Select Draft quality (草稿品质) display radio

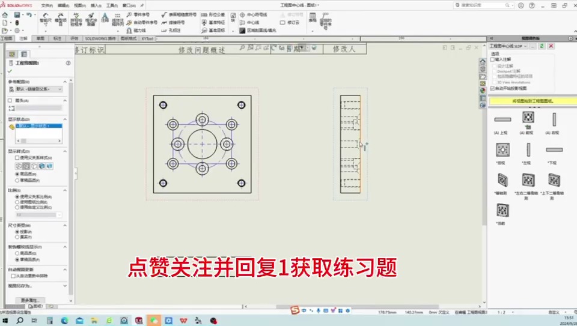[17, 180]
